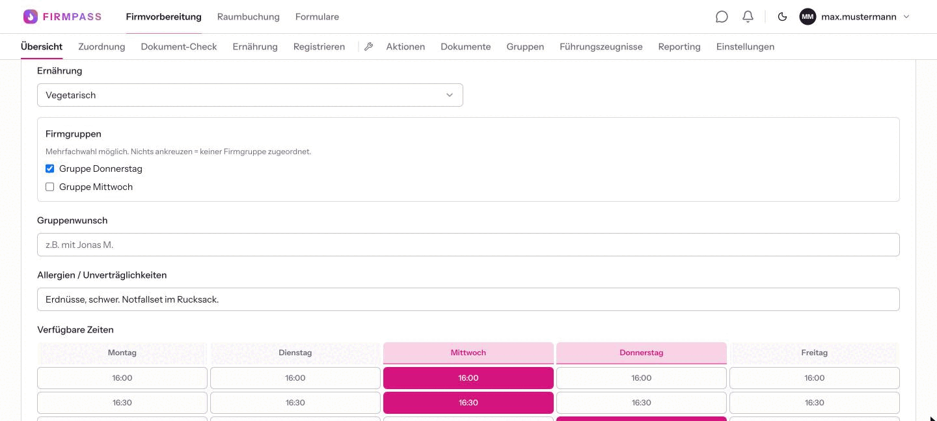
Task: Click the Gruppenwunsch input field
Action: pos(468,245)
